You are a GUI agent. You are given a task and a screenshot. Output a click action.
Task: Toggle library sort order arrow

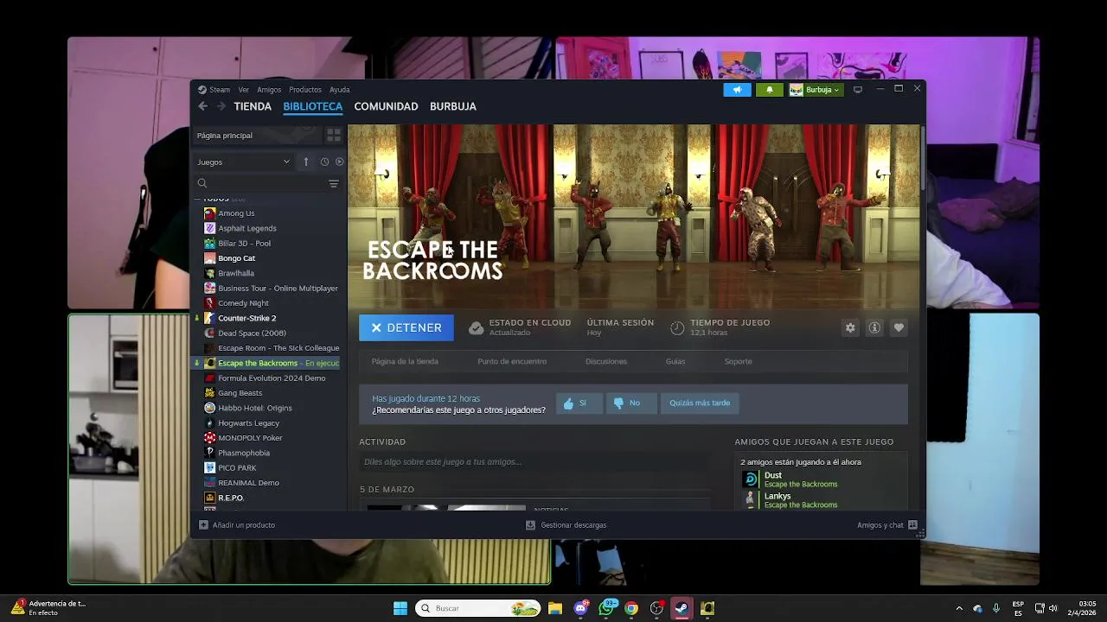305,162
